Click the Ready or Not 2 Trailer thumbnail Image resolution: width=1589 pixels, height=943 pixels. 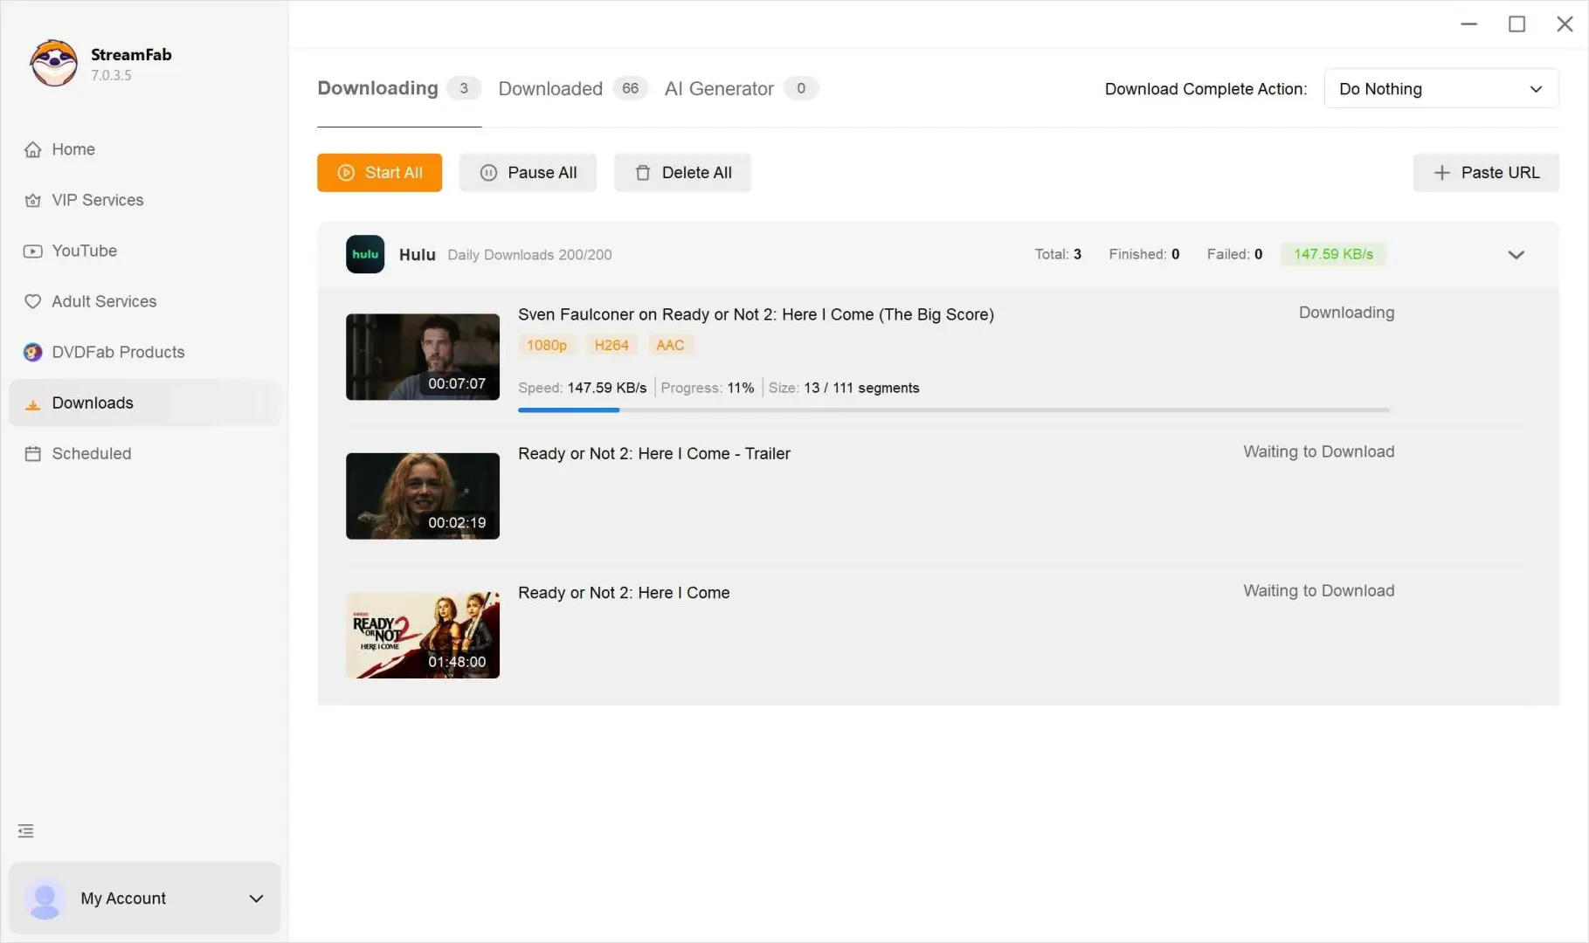coord(423,496)
